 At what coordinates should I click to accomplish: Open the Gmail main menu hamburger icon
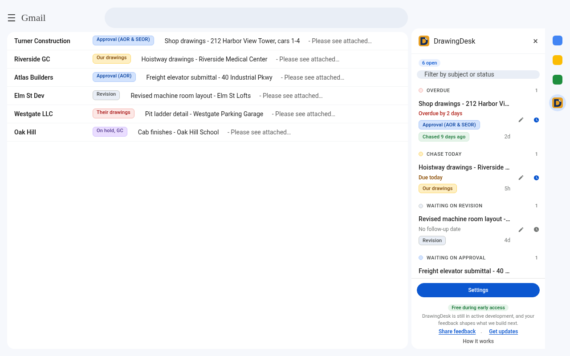click(x=12, y=18)
